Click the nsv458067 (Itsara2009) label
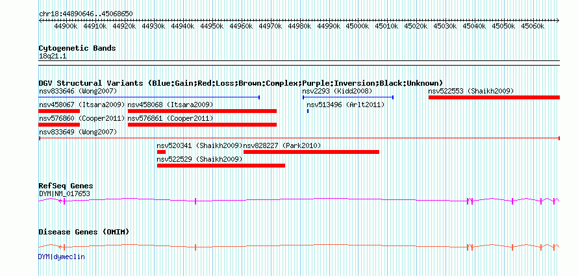 (82, 105)
